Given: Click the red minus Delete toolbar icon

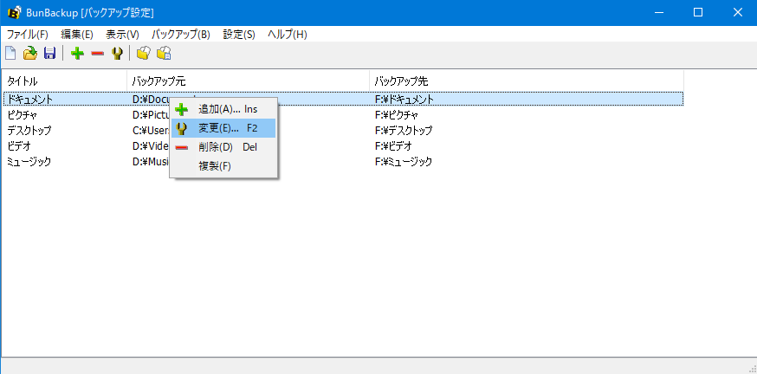Looking at the screenshot, I should (97, 53).
